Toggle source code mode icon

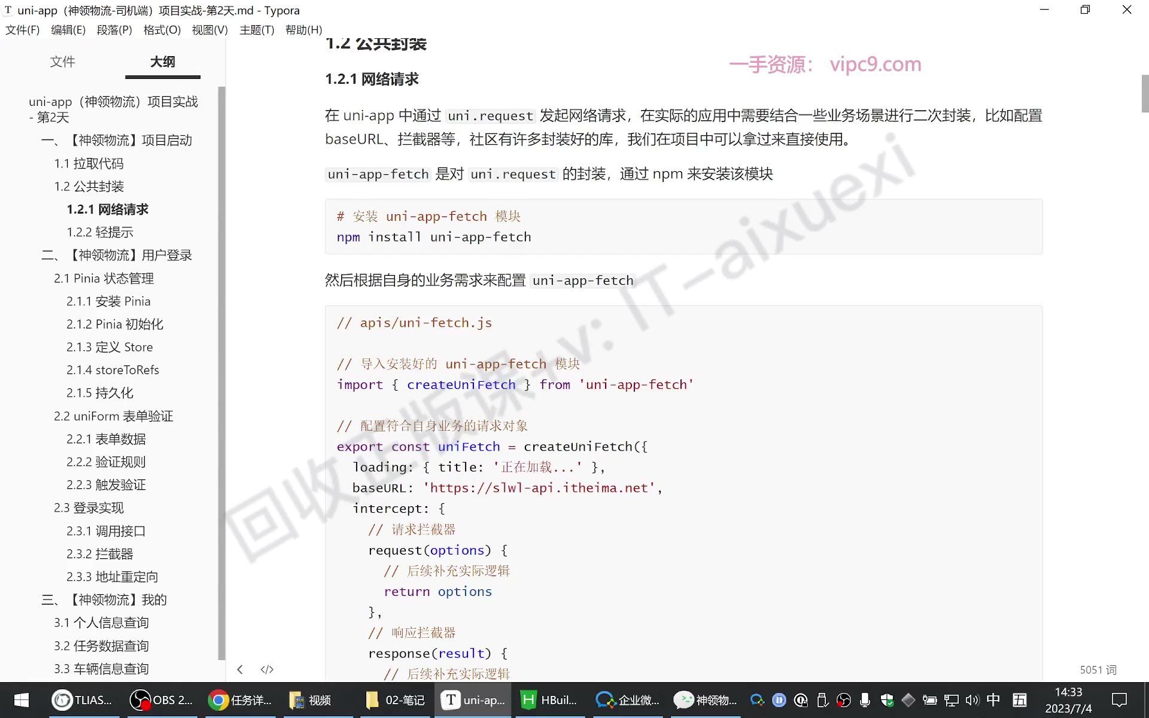pos(267,670)
